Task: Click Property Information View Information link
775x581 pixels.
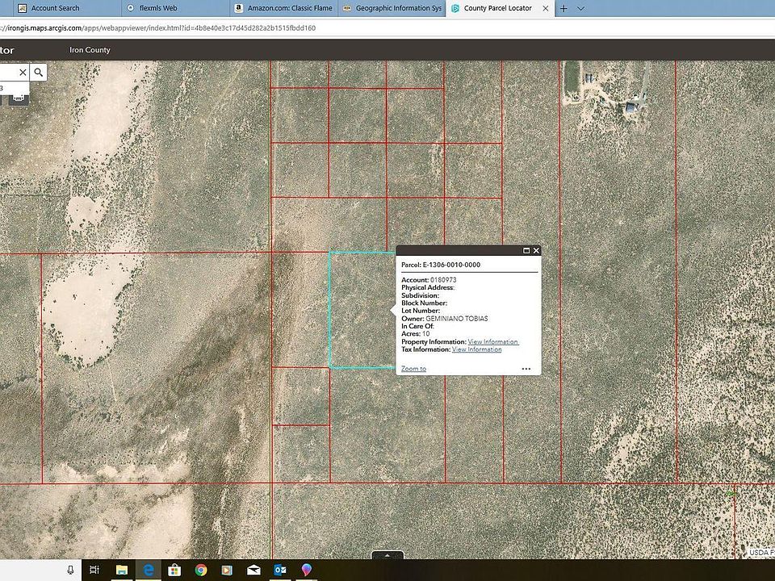Action: 492,342
